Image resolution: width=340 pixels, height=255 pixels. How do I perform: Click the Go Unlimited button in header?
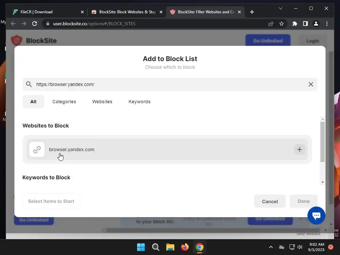click(x=268, y=41)
